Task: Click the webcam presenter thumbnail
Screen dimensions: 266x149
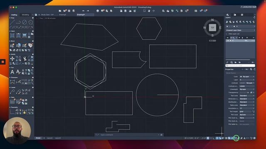Action: (17, 131)
